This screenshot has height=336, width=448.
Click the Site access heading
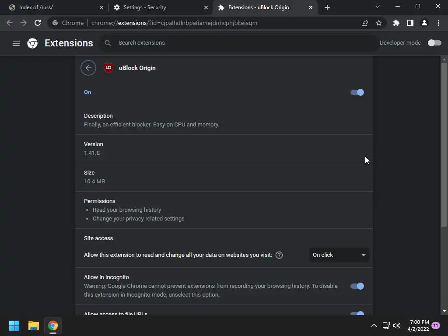point(98,238)
